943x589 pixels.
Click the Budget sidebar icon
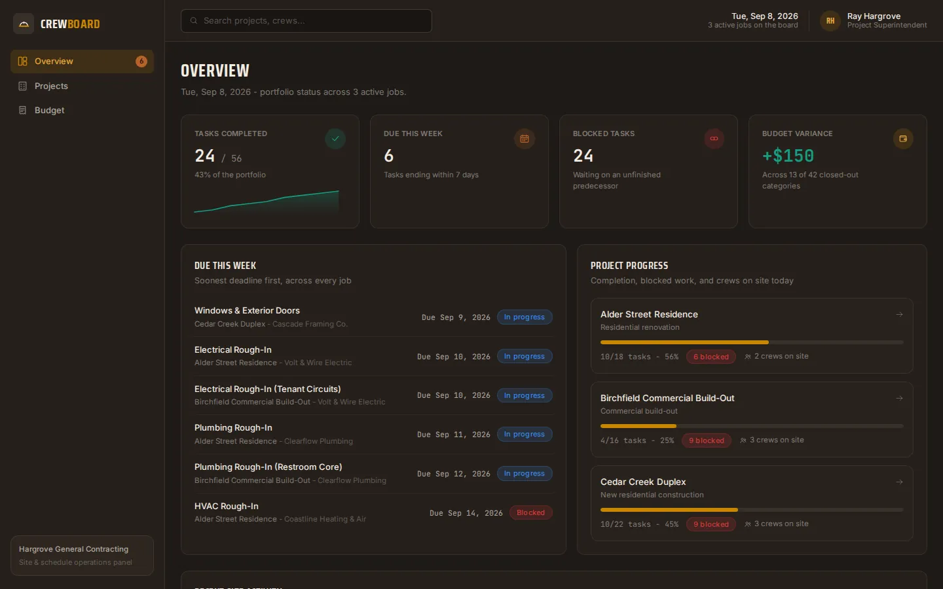(x=22, y=110)
